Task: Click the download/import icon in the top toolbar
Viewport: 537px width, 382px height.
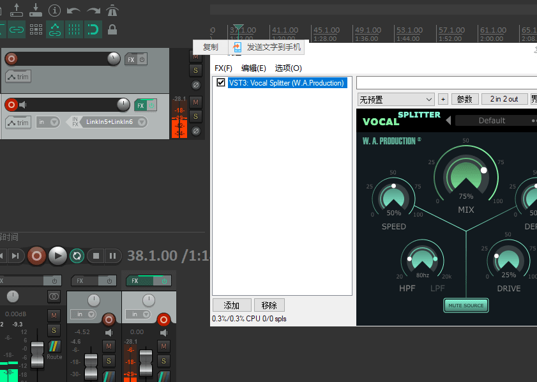Action: pyautogui.click(x=36, y=10)
